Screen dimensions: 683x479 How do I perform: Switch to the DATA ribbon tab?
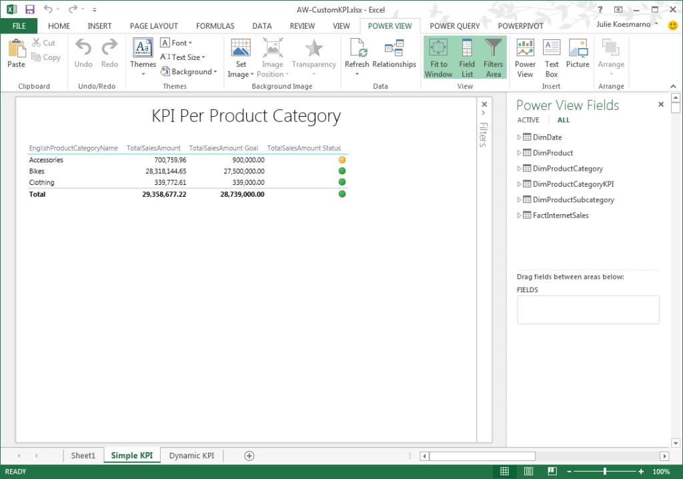[261, 26]
